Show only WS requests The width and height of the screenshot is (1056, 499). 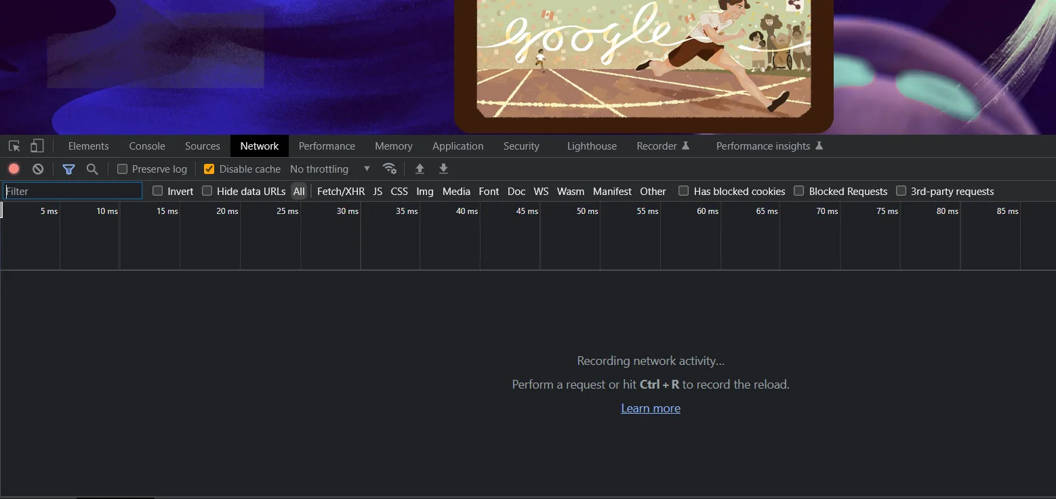(x=541, y=192)
